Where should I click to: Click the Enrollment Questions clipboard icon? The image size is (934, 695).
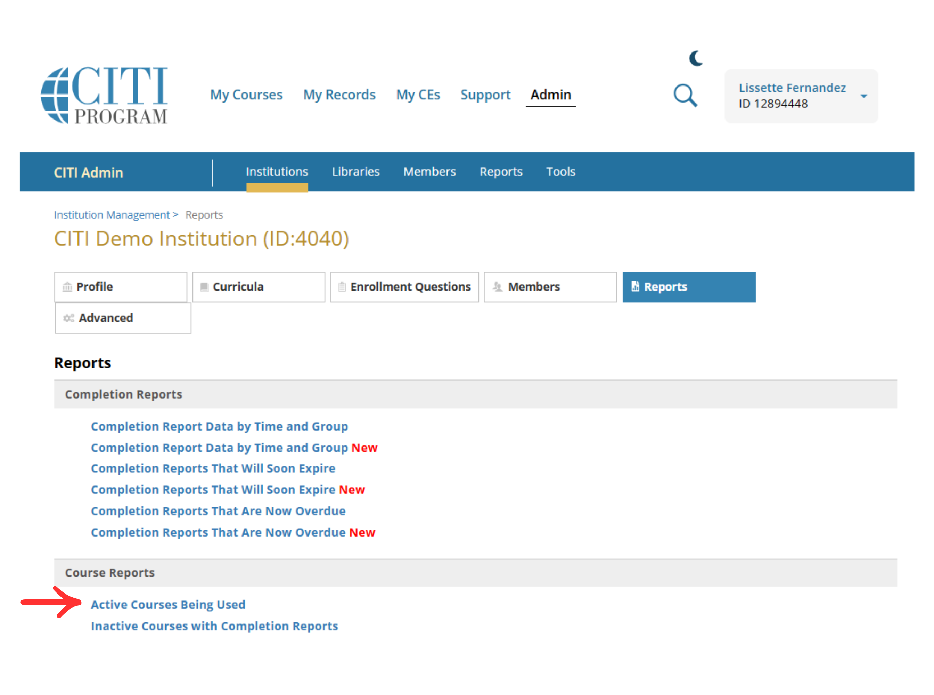point(342,287)
